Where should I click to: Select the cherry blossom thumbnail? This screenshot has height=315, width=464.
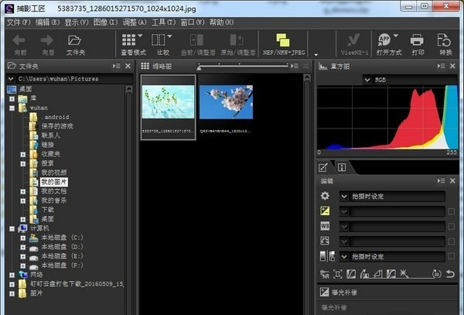(226, 102)
